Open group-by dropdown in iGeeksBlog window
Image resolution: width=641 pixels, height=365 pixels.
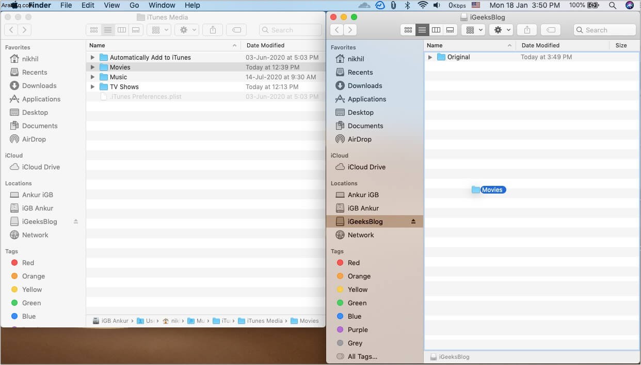473,30
